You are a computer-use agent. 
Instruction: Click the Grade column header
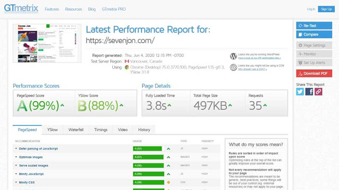pyautogui.click(x=137, y=141)
